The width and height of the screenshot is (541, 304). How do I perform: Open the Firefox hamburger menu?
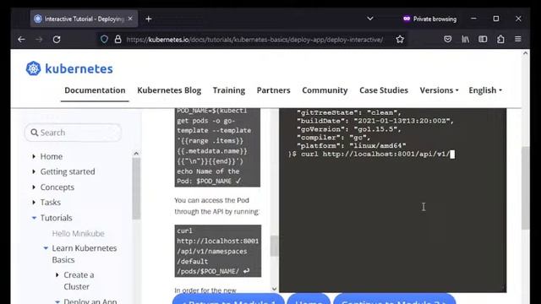(518, 40)
